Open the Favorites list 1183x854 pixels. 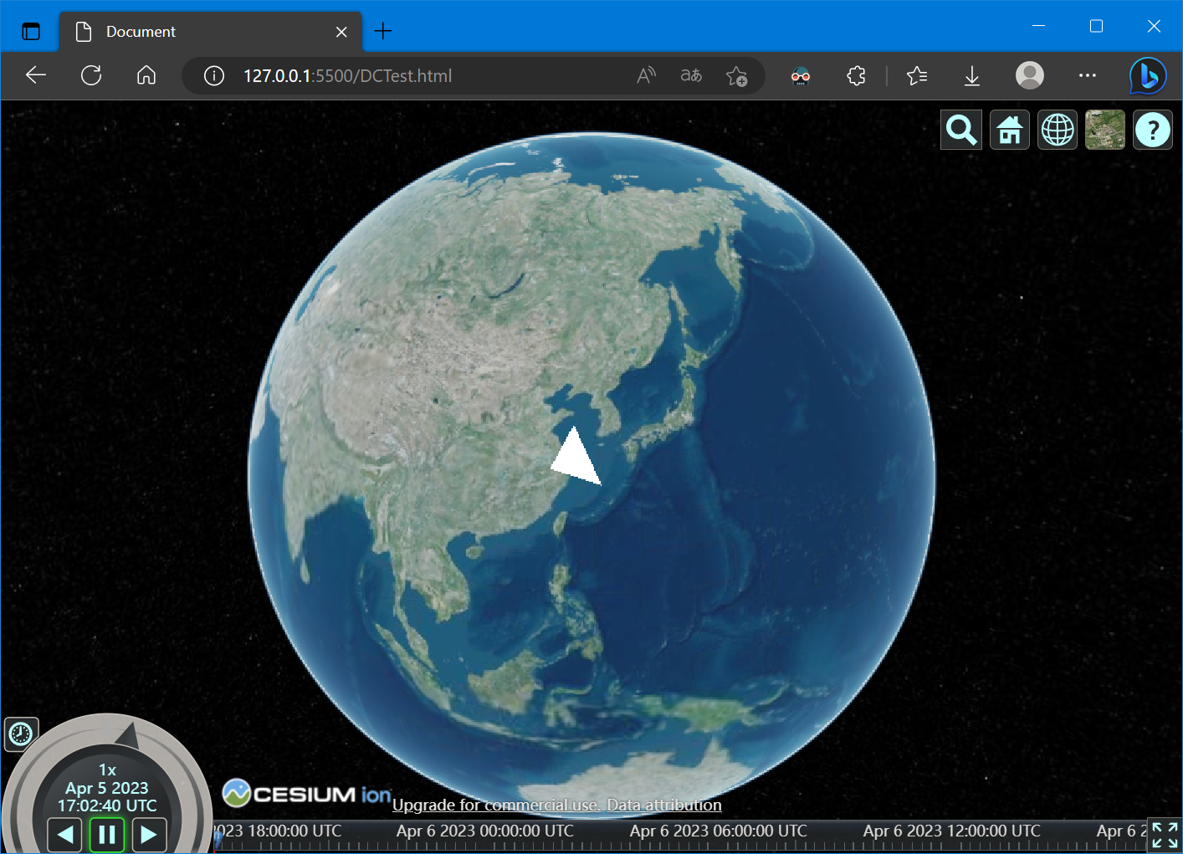917,76
